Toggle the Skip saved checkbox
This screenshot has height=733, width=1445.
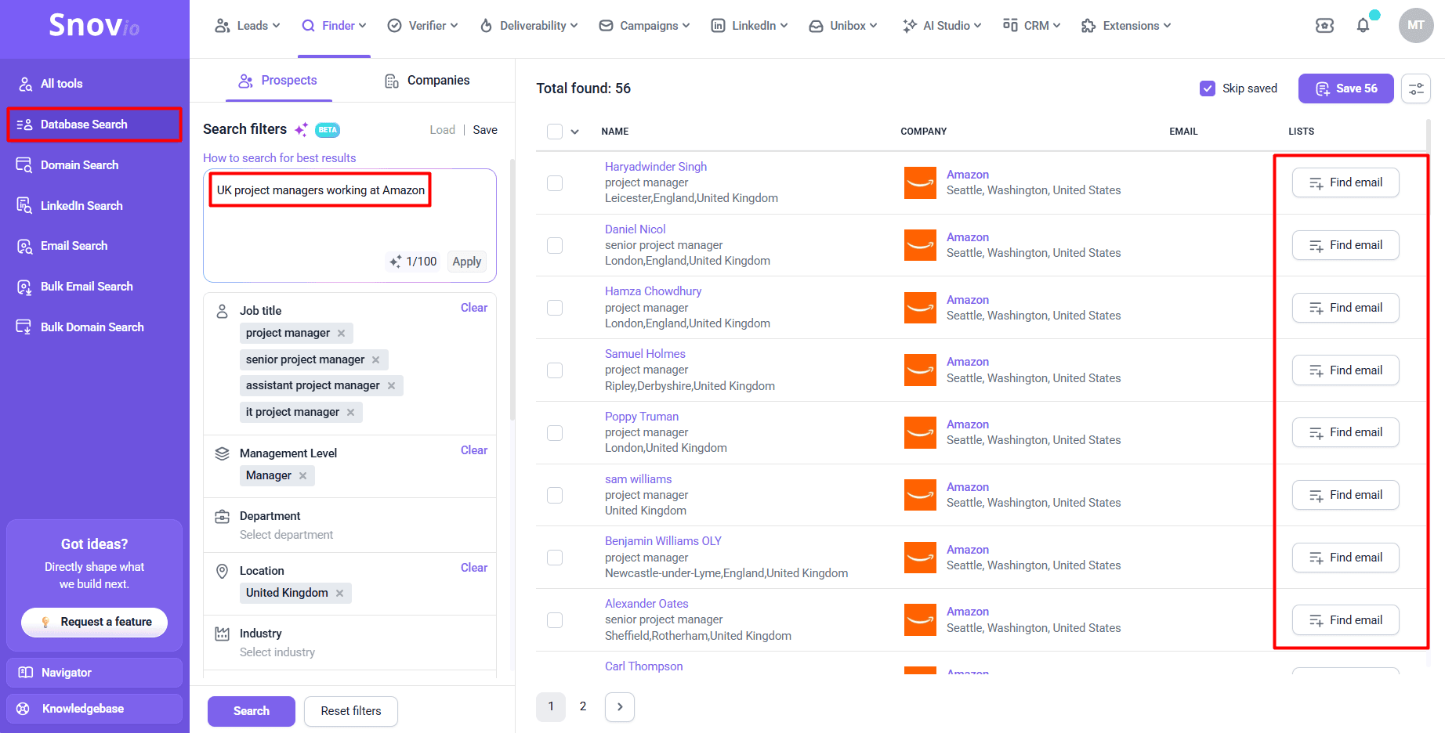pos(1208,88)
